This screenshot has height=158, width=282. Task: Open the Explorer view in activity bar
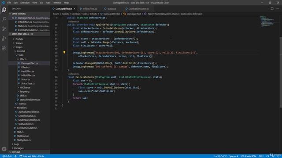click(4, 10)
